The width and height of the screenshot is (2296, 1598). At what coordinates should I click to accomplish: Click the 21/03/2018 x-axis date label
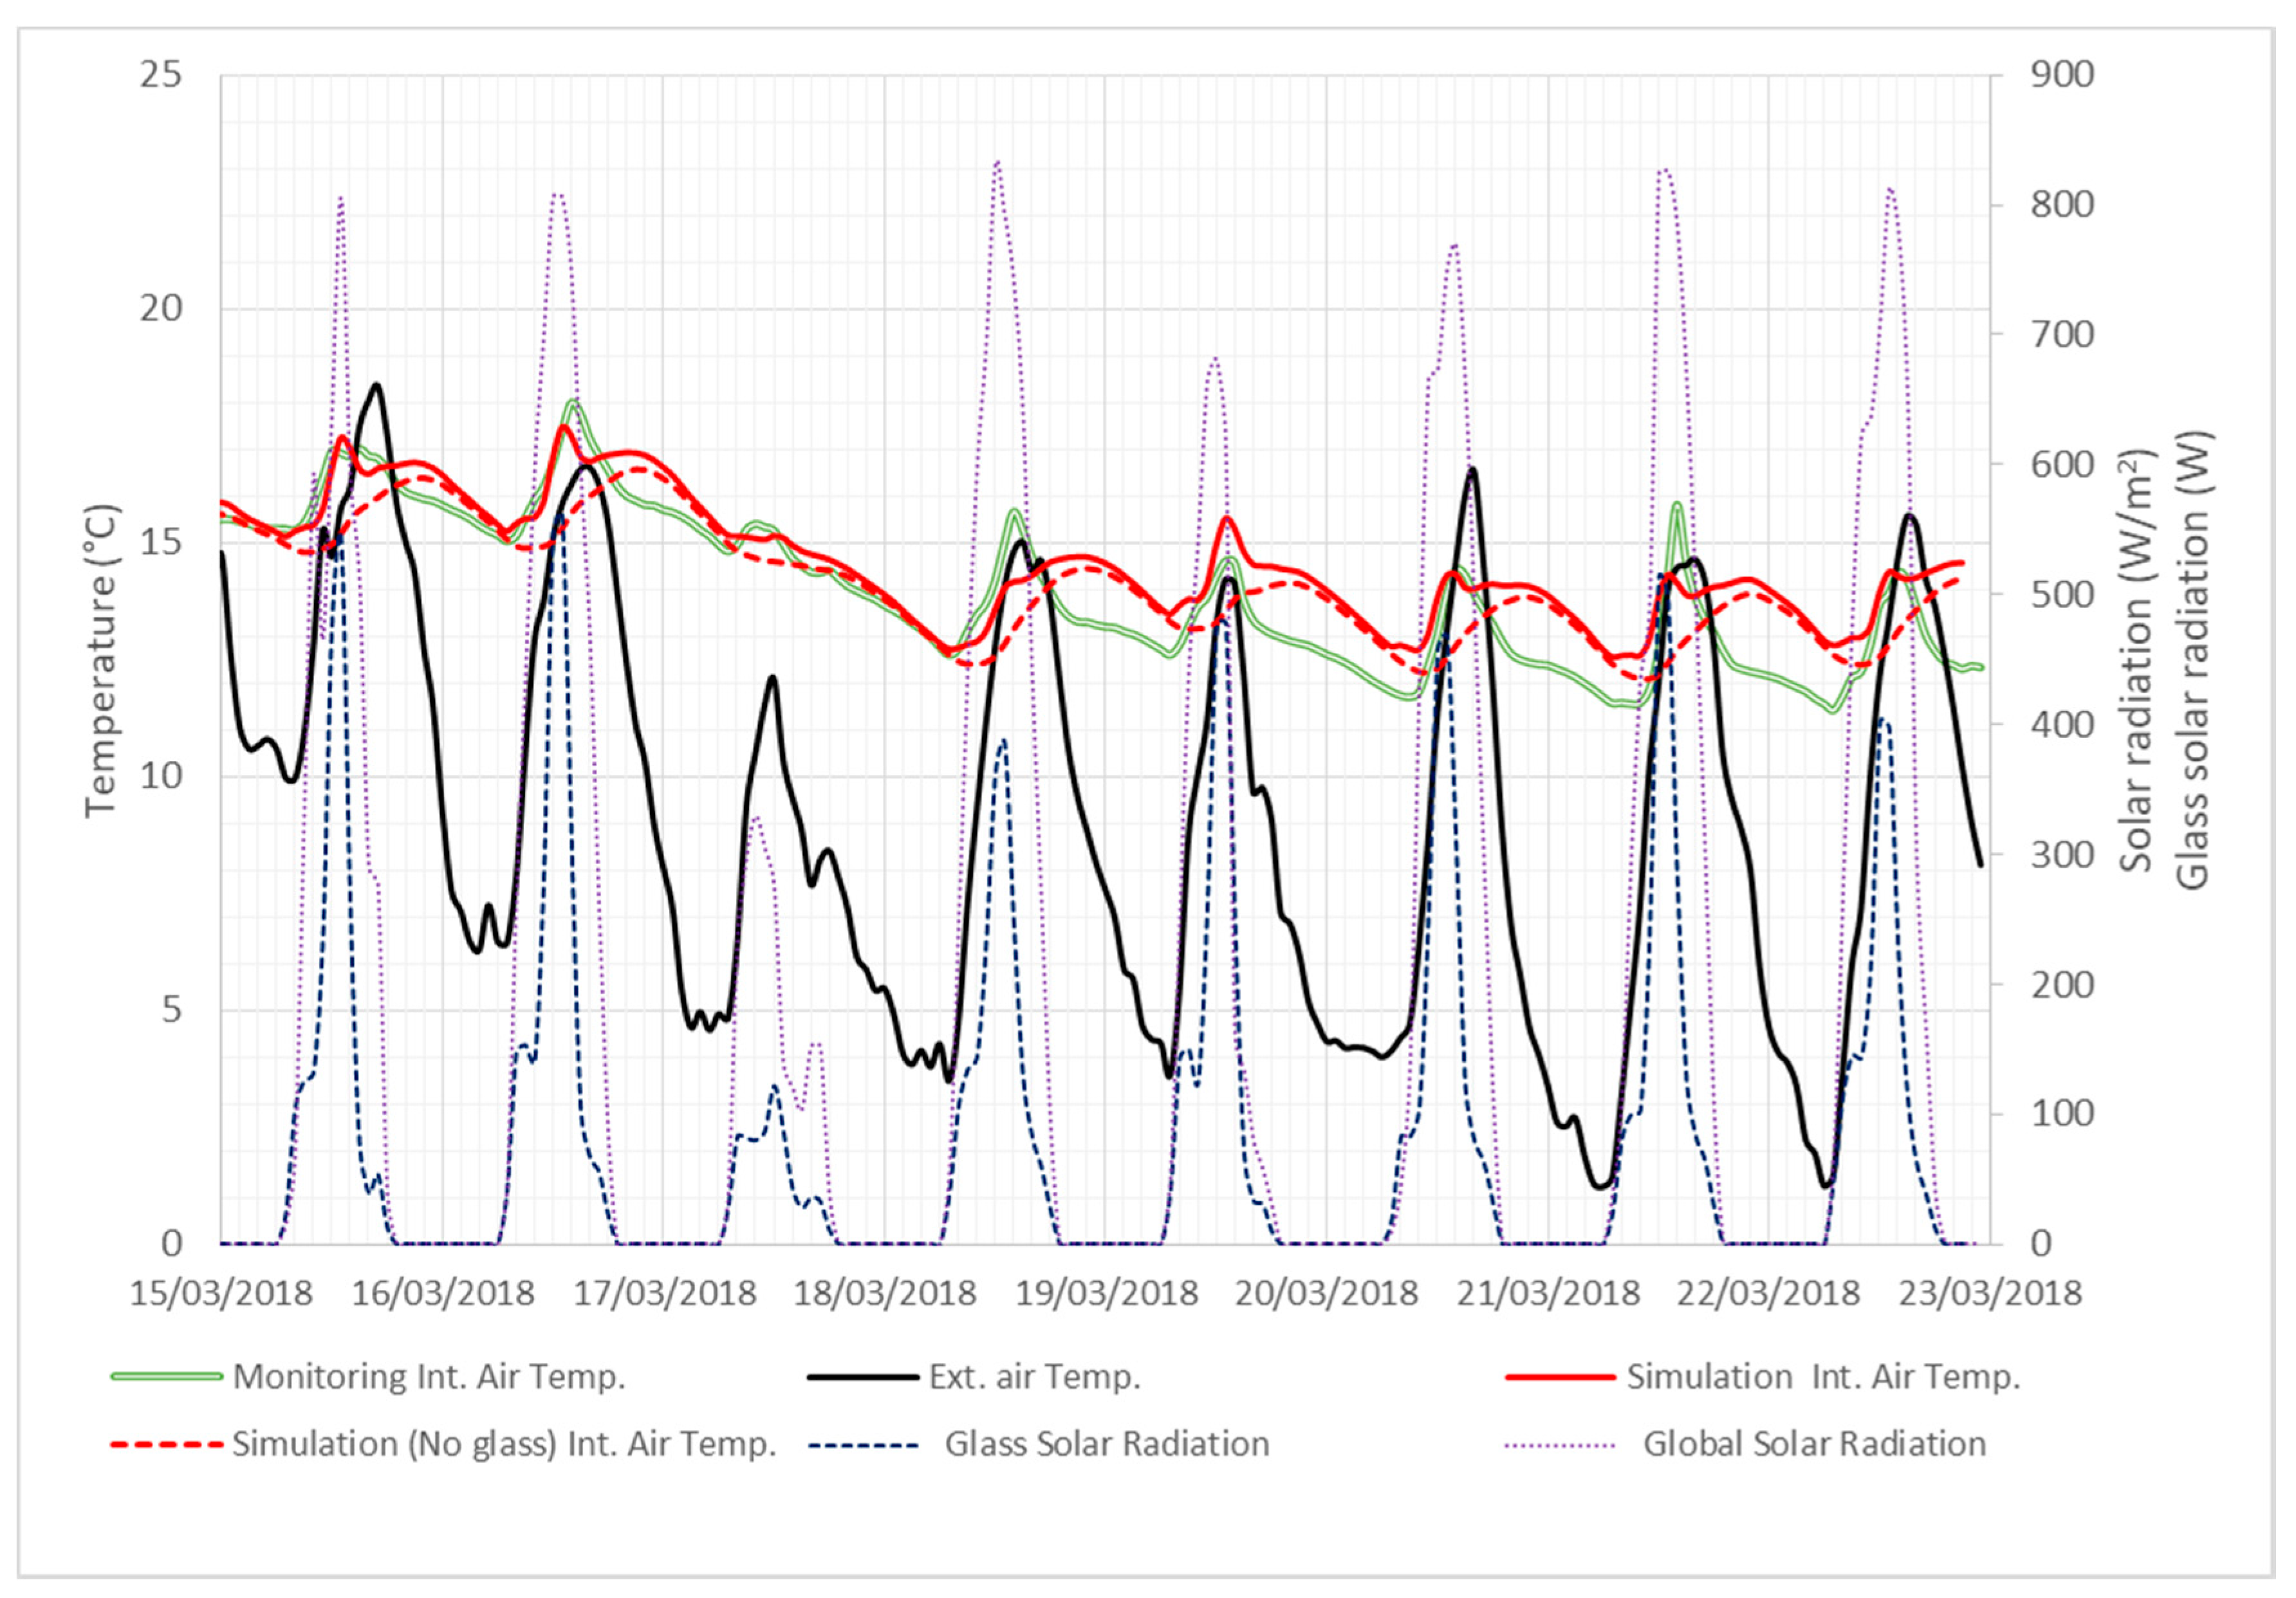pyautogui.click(x=1548, y=1293)
